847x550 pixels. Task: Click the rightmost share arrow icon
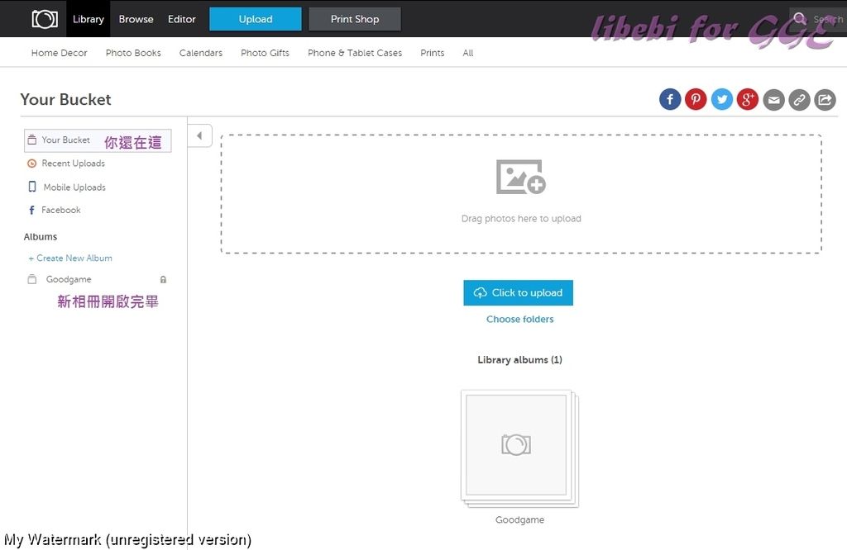point(825,100)
